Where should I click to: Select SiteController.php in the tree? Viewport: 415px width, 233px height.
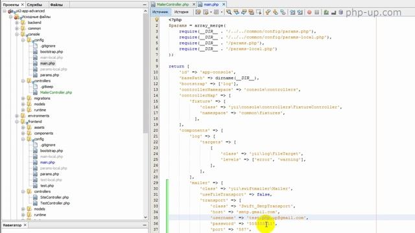54,197
